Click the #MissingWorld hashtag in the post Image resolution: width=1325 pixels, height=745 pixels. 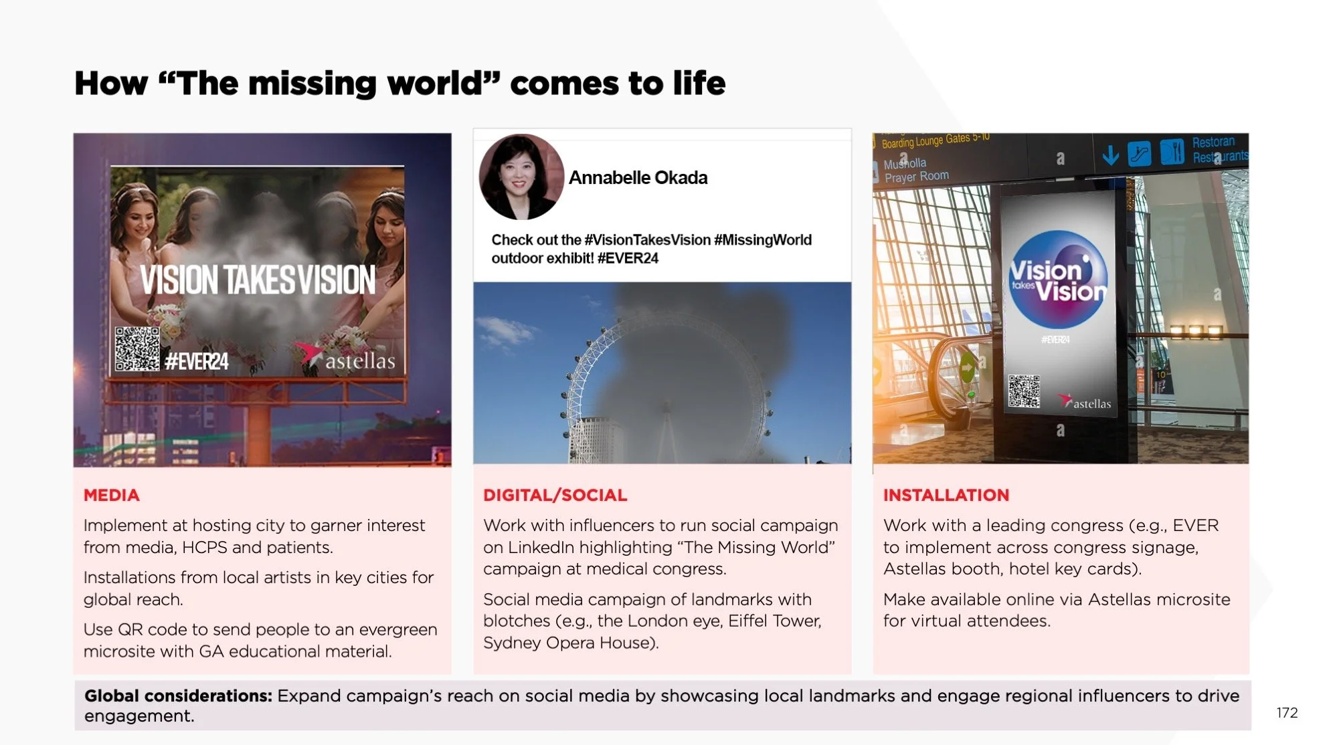tap(763, 240)
